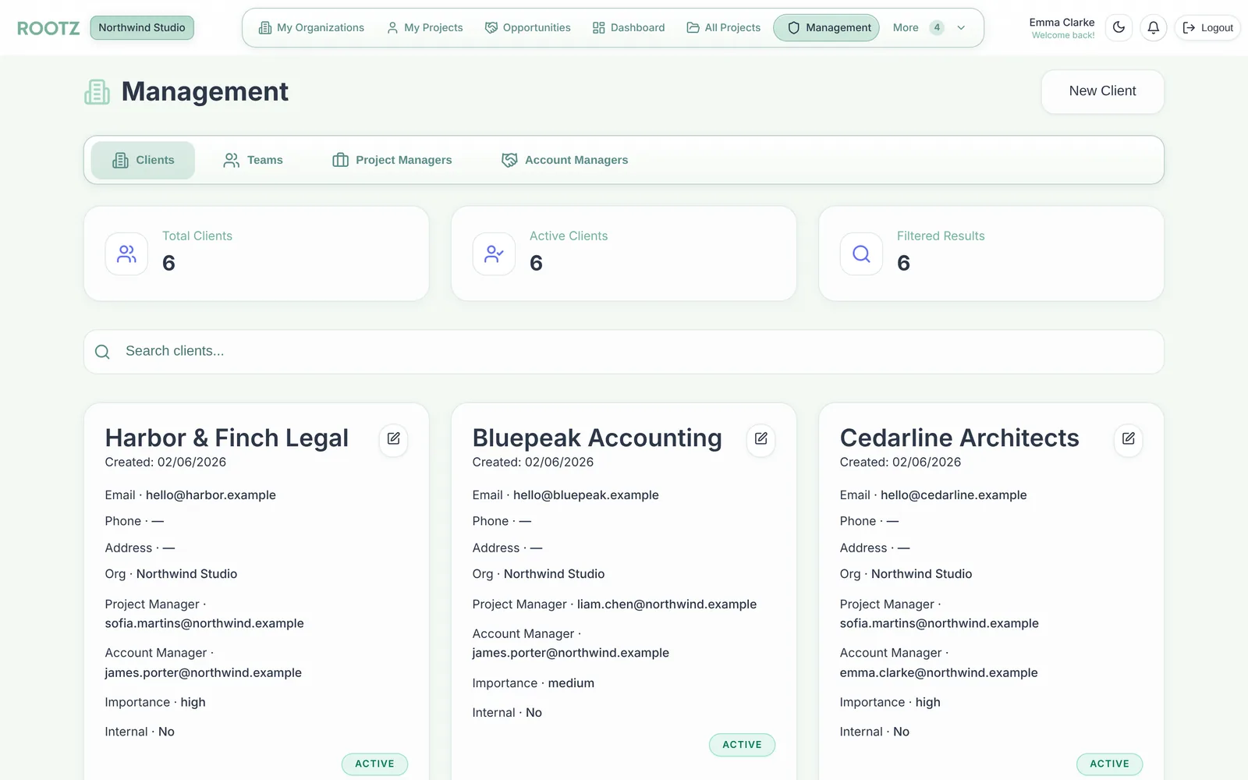Screen dimensions: 1248x780
Task: Edit the Bluepeak Accounting client
Action: [760, 439]
